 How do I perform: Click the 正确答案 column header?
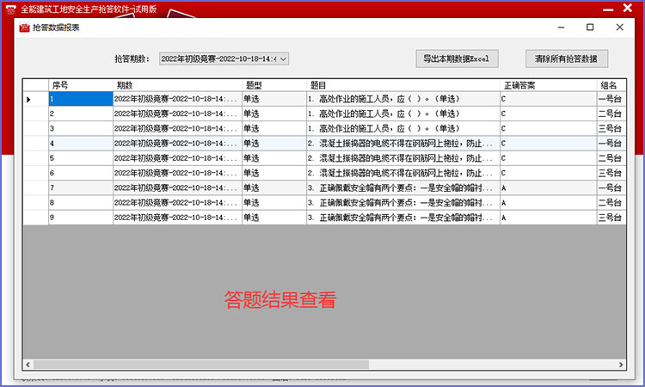click(546, 85)
